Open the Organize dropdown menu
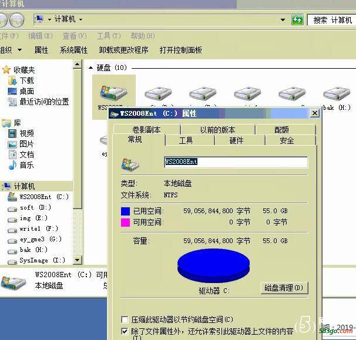Screen dimensions: 356x340 coord(11,50)
